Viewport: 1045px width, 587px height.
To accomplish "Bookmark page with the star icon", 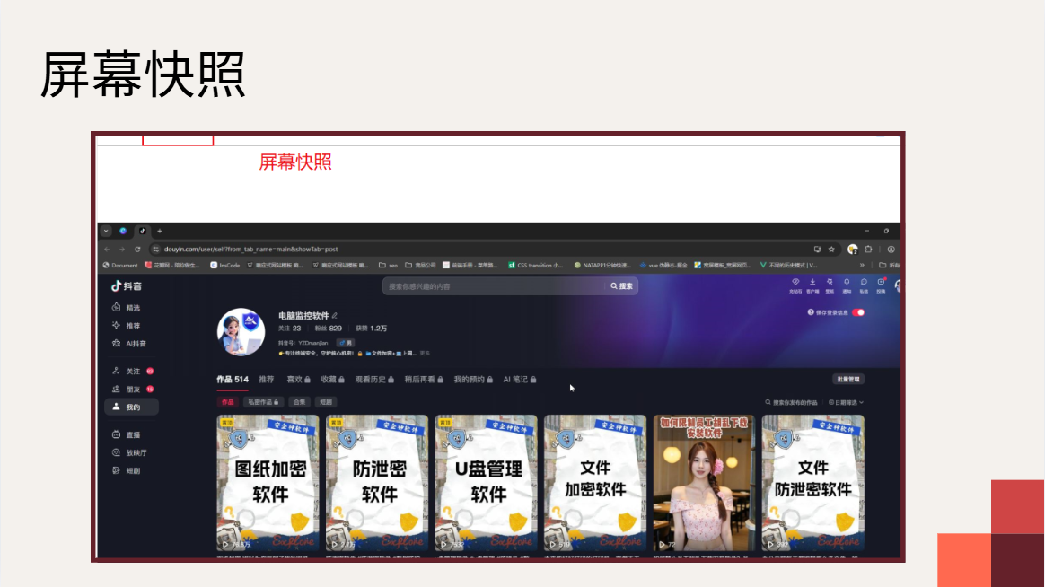I will point(831,250).
